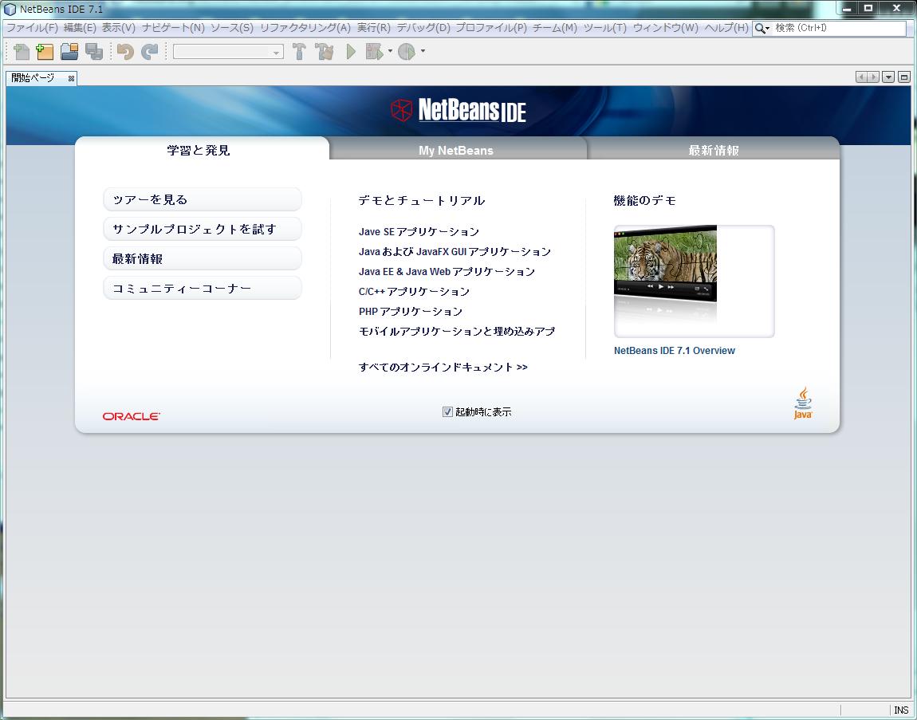Click the 最新情報 button in left column
The width and height of the screenshot is (917, 720).
click(203, 258)
